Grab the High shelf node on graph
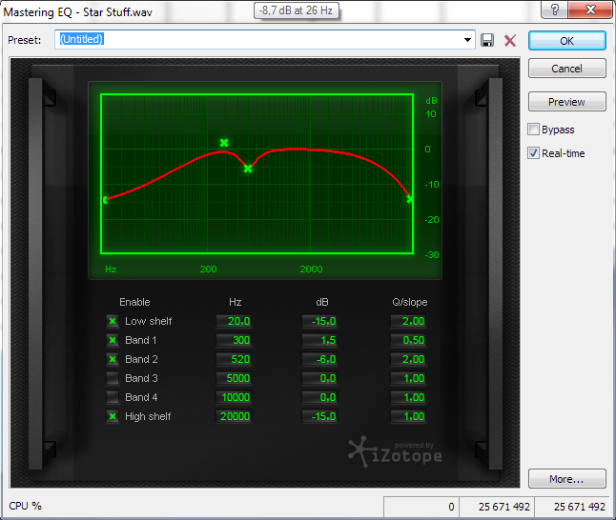Screen dimensions: 616x520 point(409,199)
